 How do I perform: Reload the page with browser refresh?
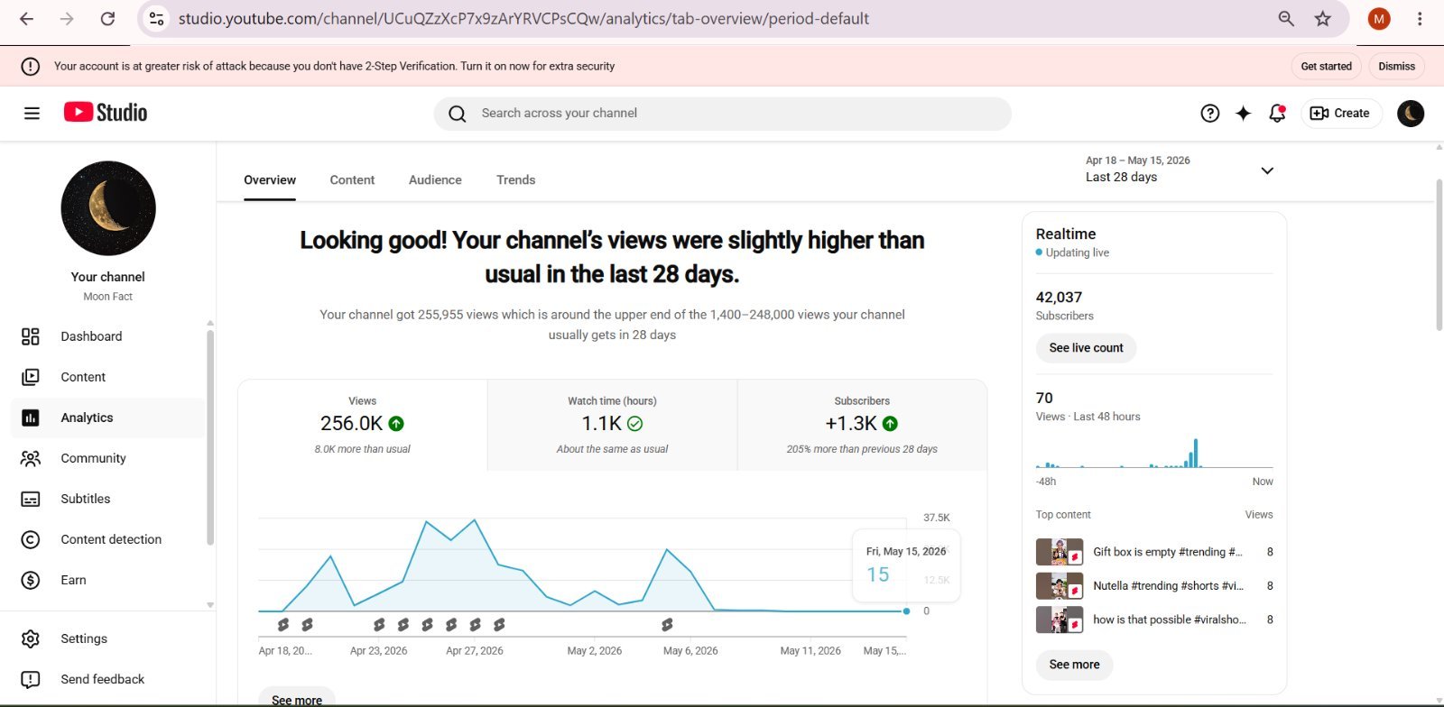[x=107, y=18]
